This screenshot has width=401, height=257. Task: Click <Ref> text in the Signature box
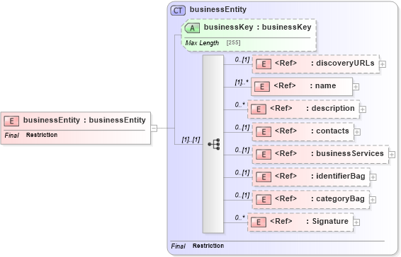tap(281, 221)
